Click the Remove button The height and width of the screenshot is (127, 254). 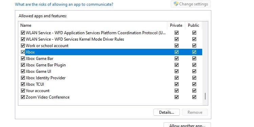point(195,112)
